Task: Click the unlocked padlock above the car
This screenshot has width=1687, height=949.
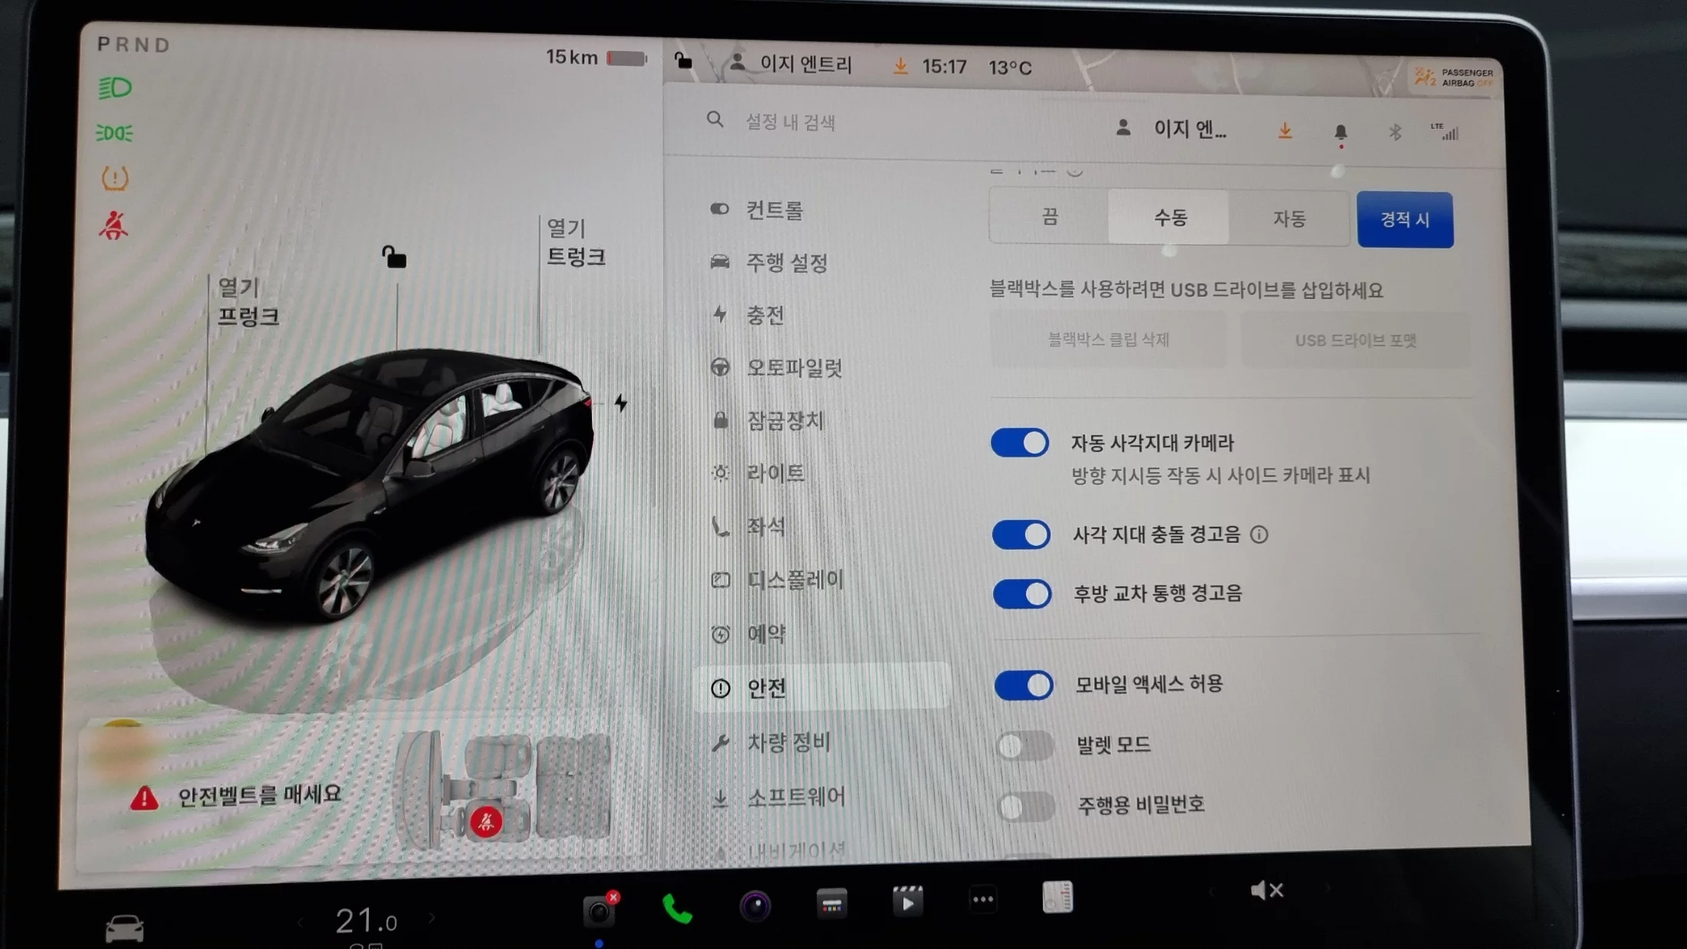Action: click(394, 257)
